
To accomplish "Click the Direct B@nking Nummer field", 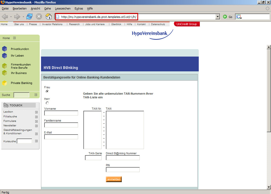I will 123,158.
